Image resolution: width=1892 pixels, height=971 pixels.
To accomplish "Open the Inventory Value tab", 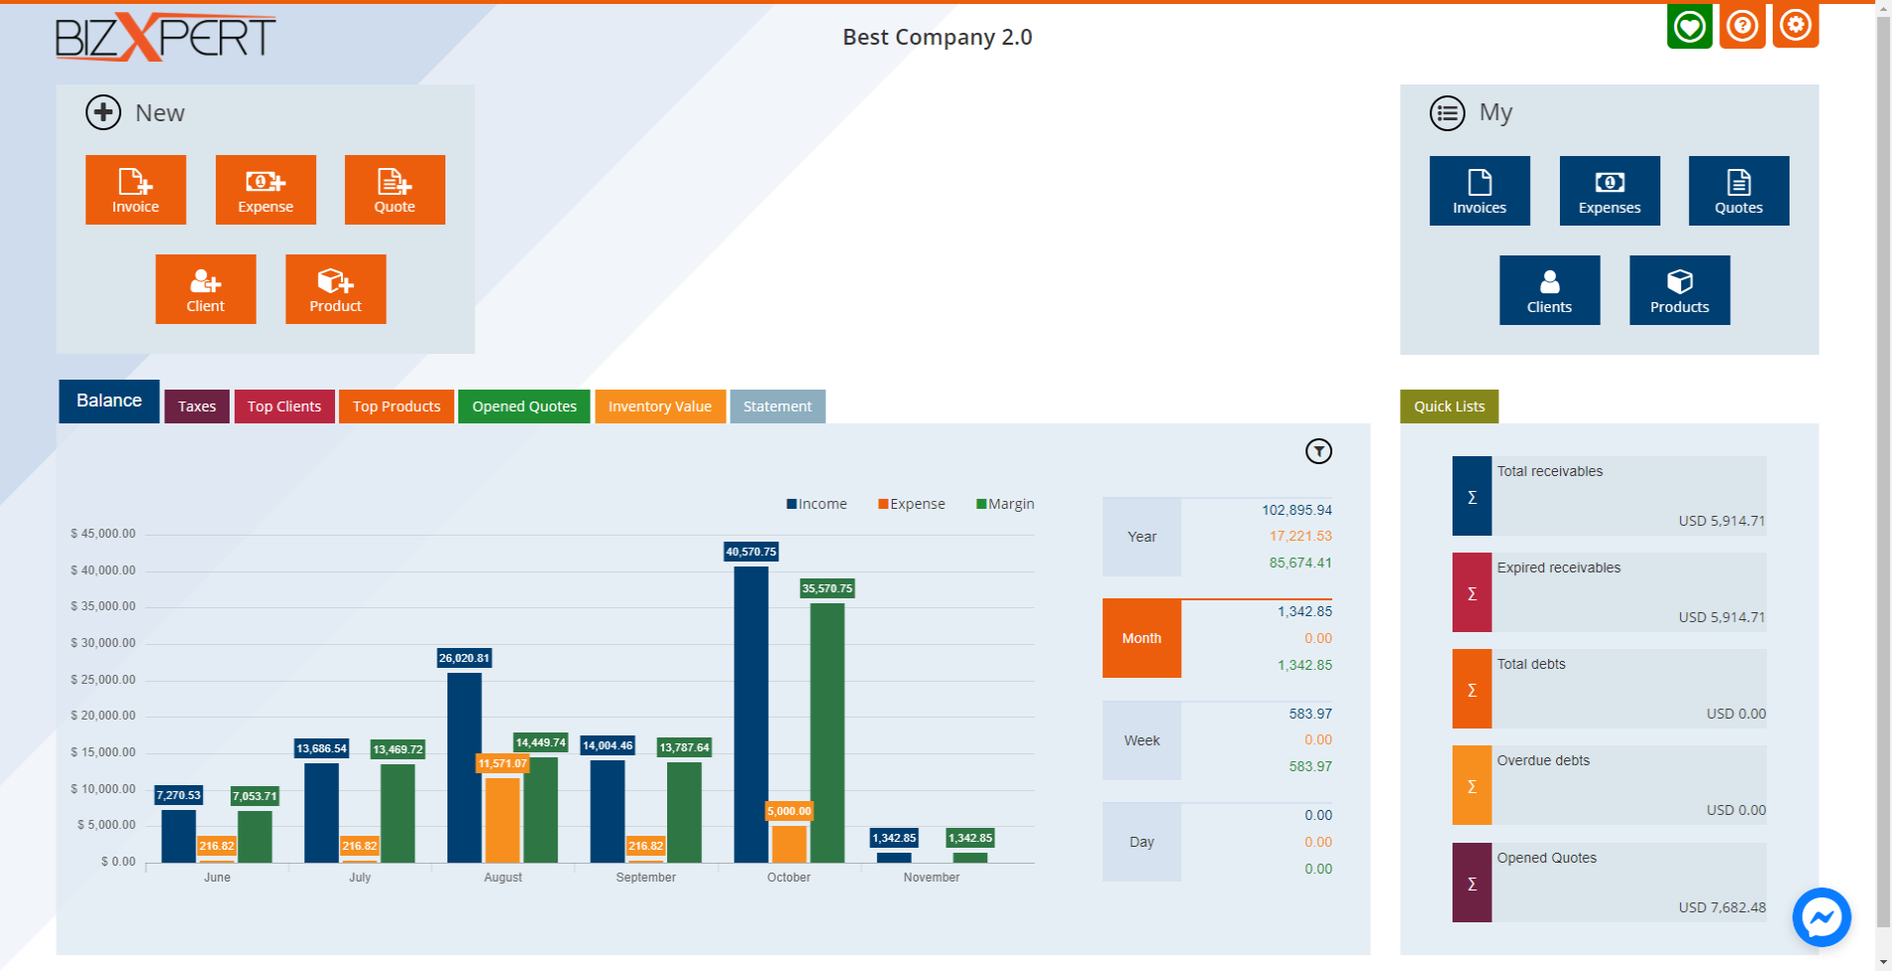I will (x=659, y=405).
